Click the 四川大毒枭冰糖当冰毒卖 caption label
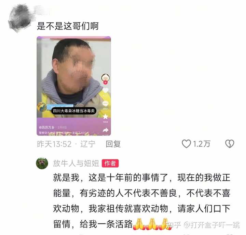This screenshot has width=246, height=235. click(73, 111)
